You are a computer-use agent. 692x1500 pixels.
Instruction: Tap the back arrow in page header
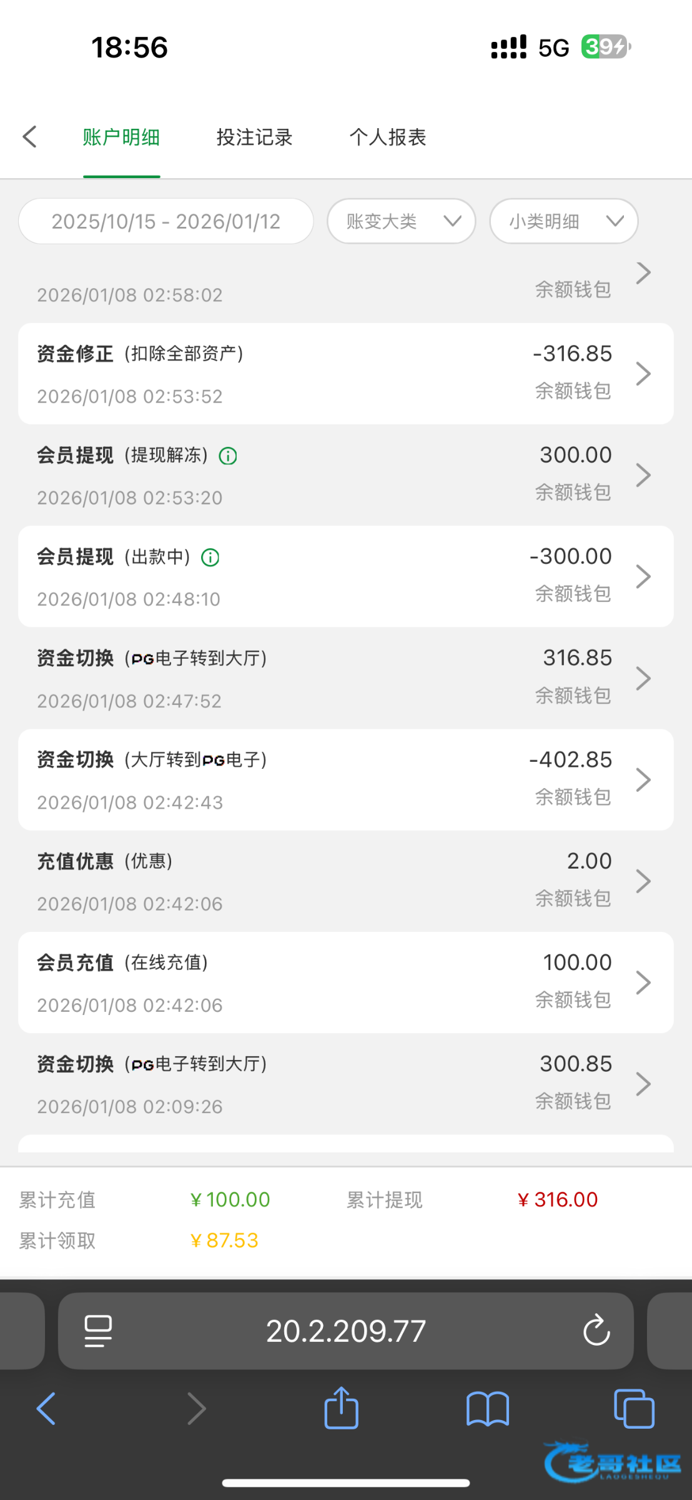pos(30,137)
